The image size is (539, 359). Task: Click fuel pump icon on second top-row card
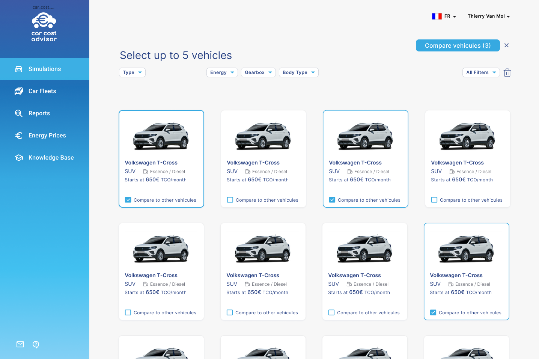[x=248, y=172]
